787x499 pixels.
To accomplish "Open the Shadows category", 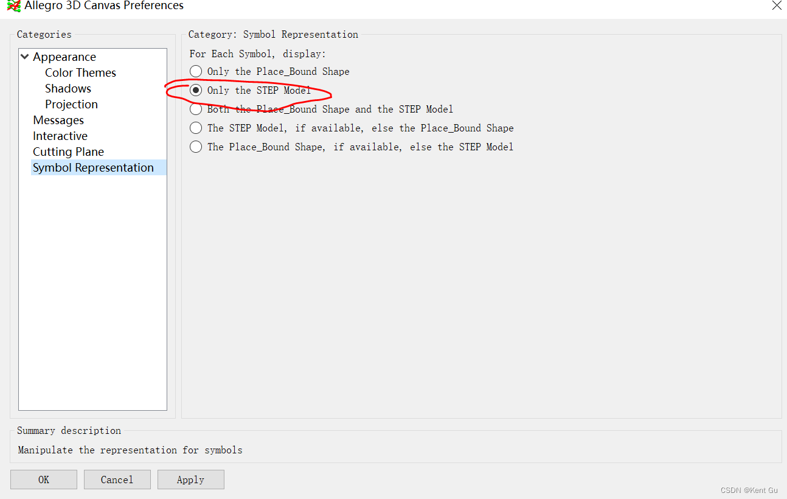I will (x=68, y=88).
